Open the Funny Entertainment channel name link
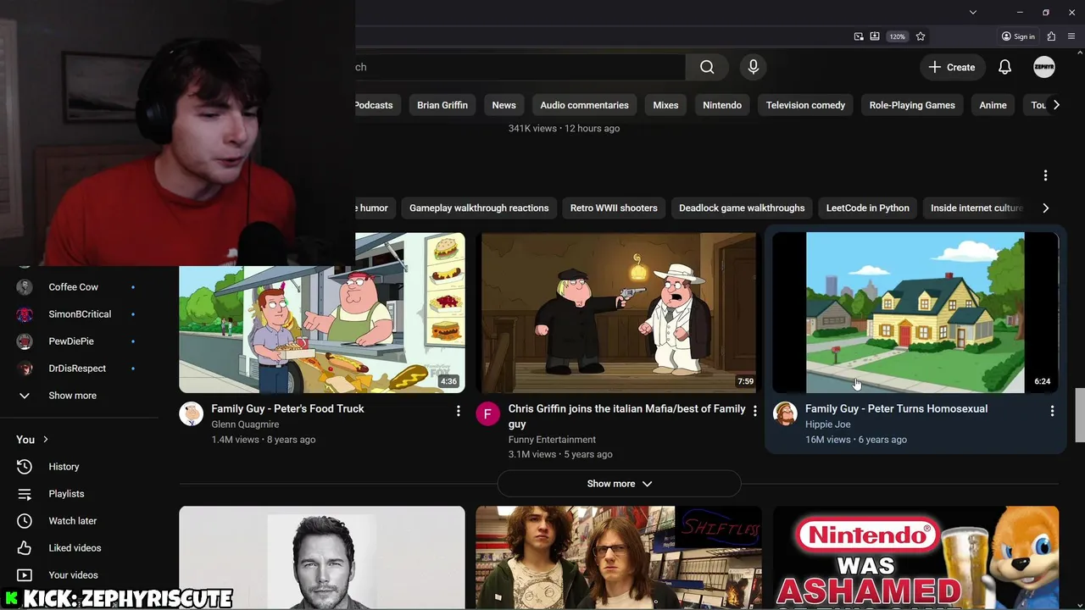This screenshot has width=1085, height=610. point(552,440)
